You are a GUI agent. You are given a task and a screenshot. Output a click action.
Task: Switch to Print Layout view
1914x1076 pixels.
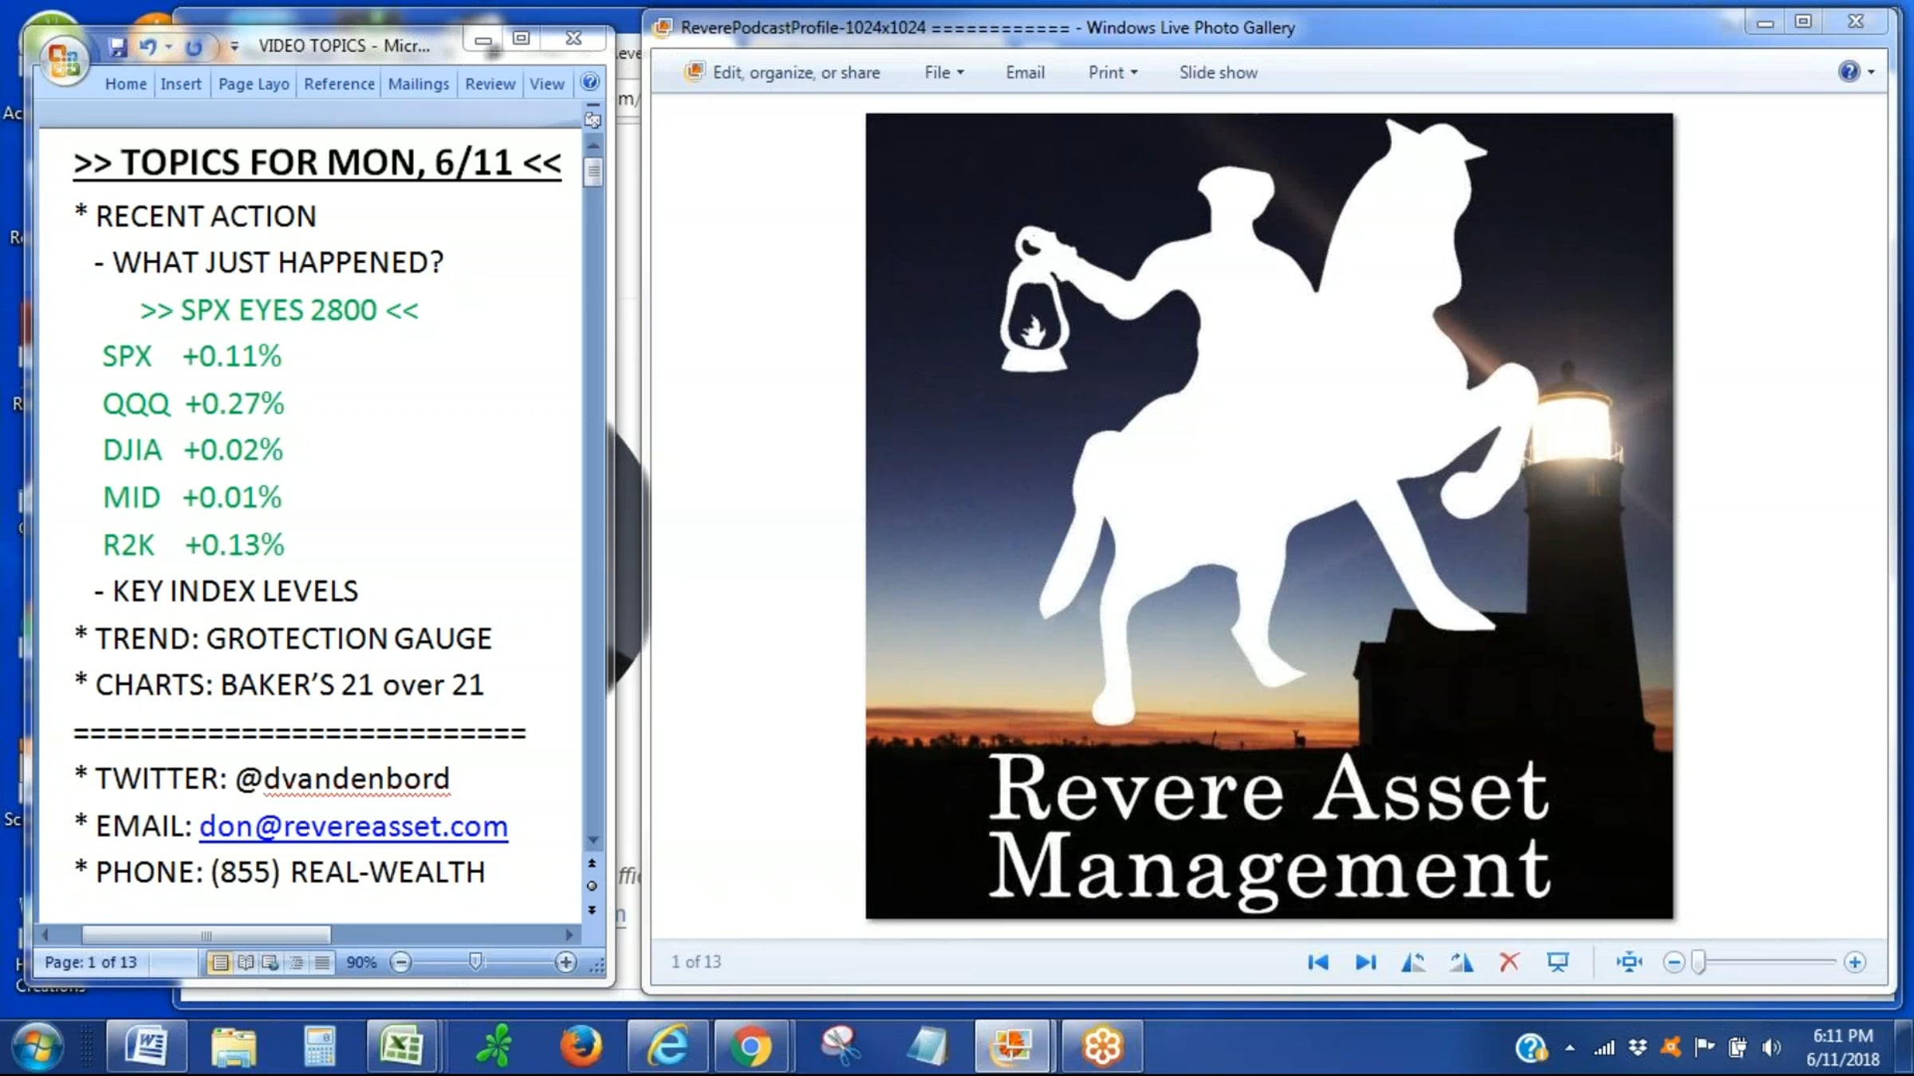(x=219, y=963)
